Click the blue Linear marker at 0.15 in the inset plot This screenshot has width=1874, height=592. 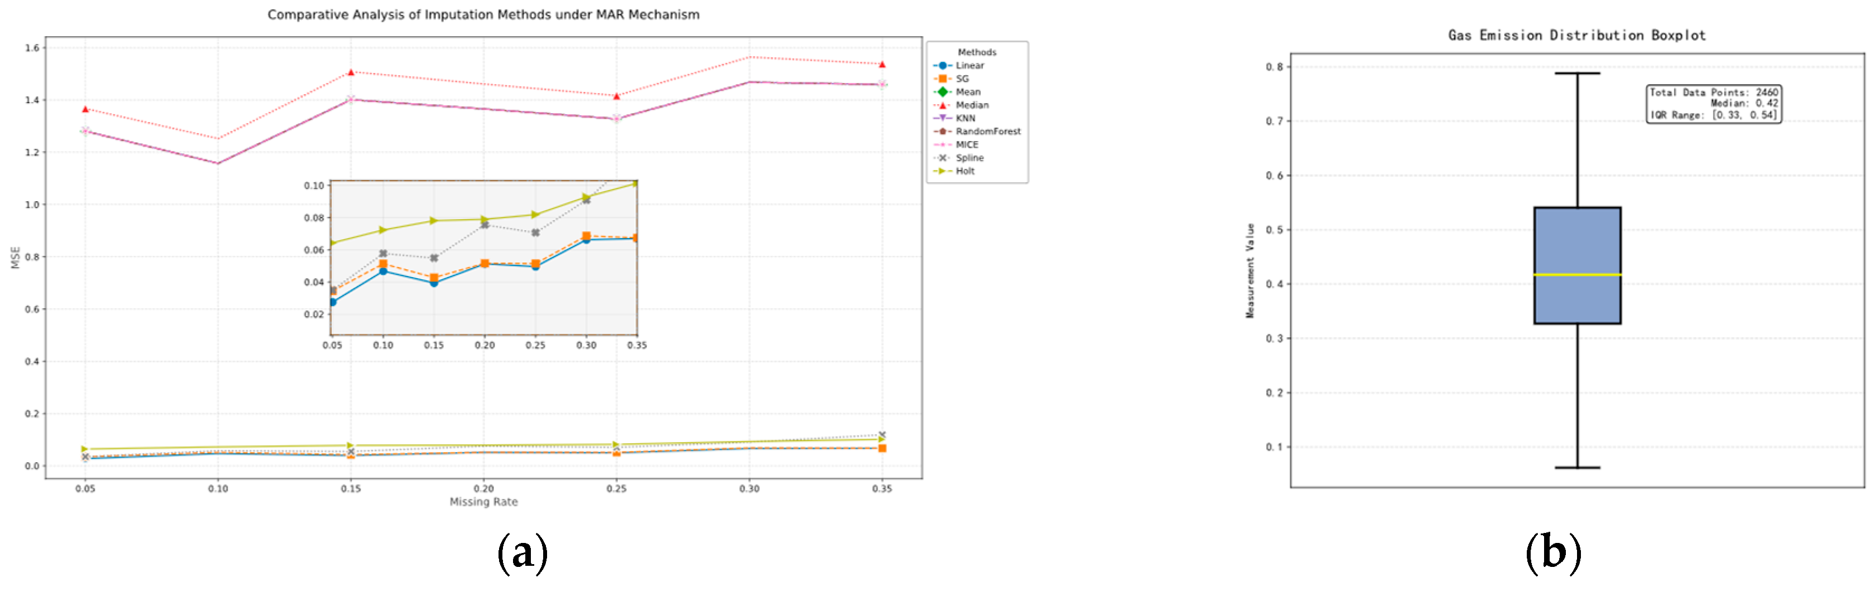click(x=434, y=283)
